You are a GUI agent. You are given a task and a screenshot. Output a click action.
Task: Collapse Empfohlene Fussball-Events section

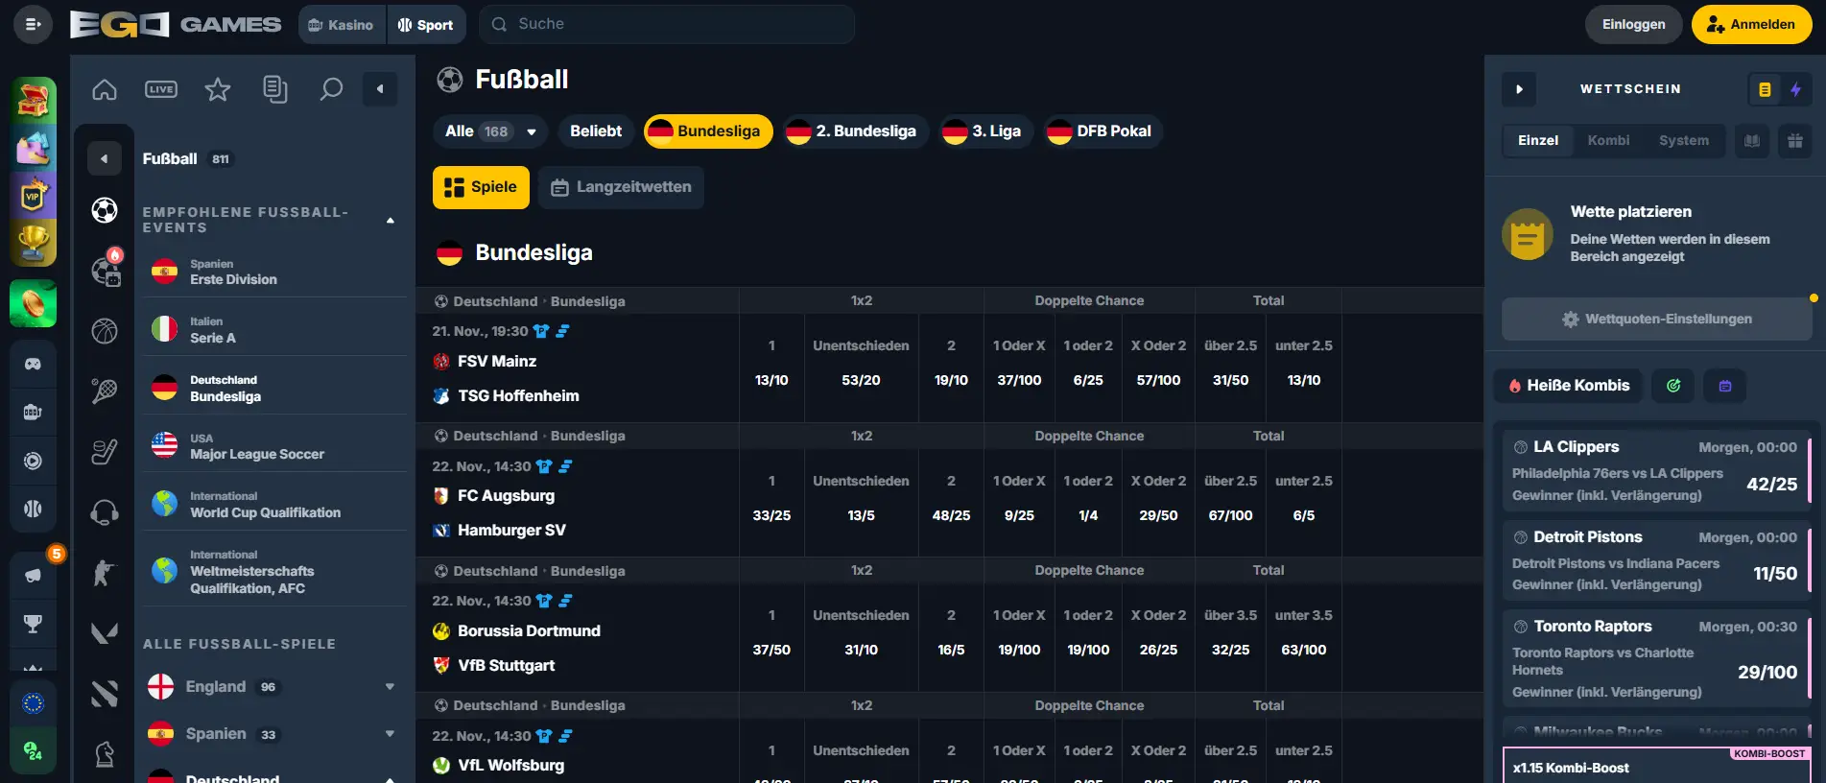pyautogui.click(x=390, y=221)
